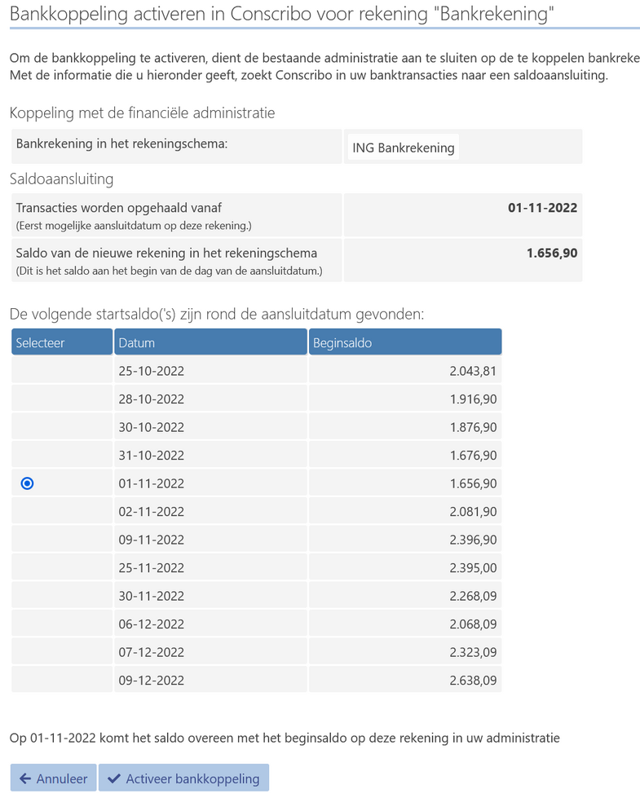Choose the 25-11-2022 date row
Screen dimensions: 640x798
[152, 567]
